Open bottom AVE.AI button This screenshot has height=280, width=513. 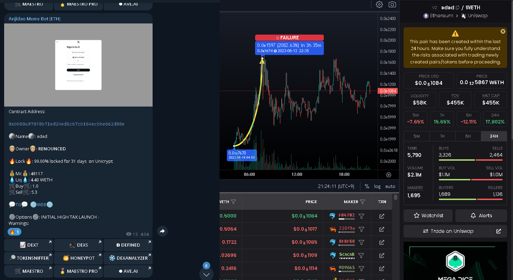tap(128, 271)
